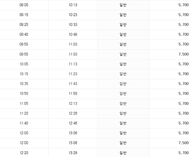Click the 일반 grade in the 11:20 row
The width and height of the screenshot is (189, 157).
pyautogui.click(x=123, y=113)
